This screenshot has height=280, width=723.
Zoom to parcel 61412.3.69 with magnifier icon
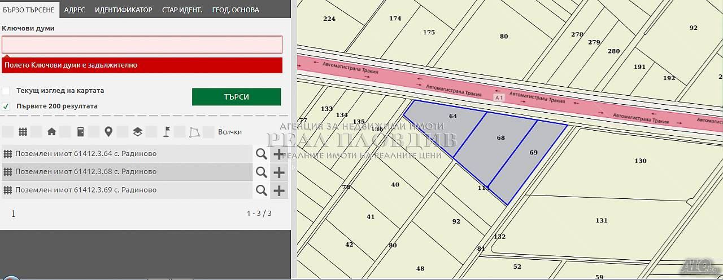click(261, 190)
